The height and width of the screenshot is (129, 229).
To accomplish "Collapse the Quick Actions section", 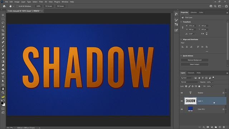I will point(181,56).
